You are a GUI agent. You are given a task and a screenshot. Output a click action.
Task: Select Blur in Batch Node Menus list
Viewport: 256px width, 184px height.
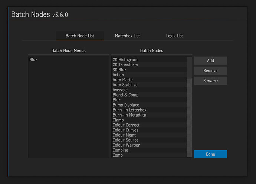[68, 60]
